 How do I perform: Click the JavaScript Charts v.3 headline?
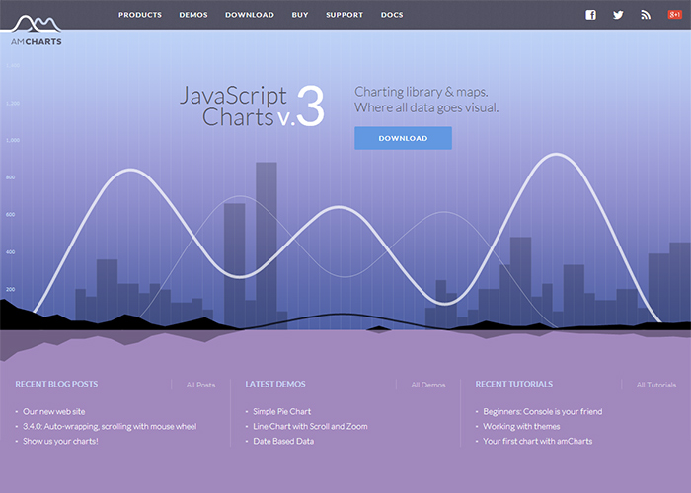pos(252,106)
